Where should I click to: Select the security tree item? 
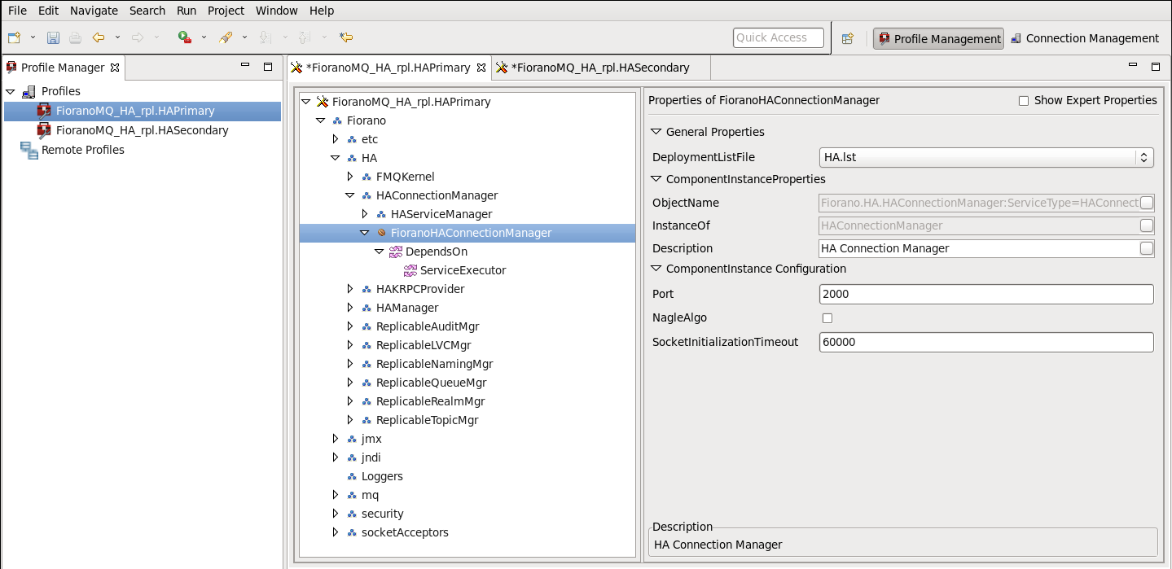coord(382,514)
